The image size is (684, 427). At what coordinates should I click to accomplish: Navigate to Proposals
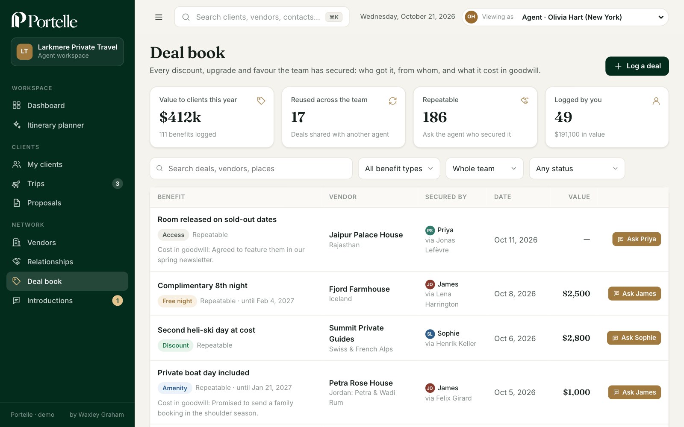[67, 203]
